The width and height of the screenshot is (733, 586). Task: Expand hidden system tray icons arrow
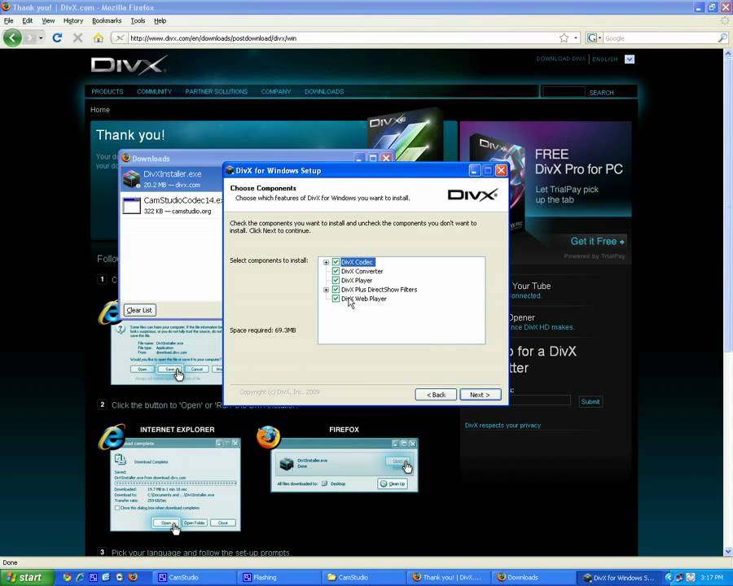coord(669,578)
